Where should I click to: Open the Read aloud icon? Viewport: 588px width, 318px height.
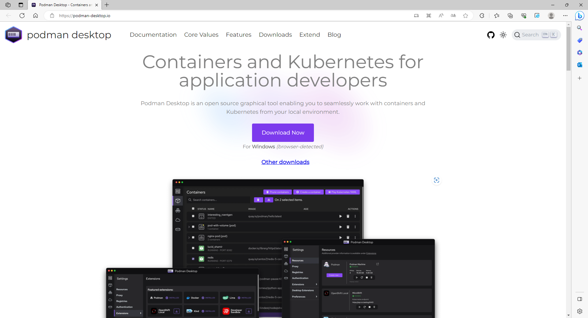click(x=441, y=16)
